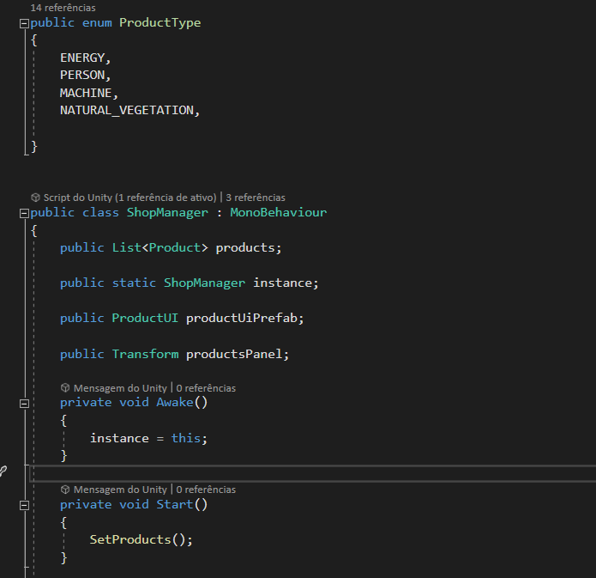Open 'Script do Unity (1 referência de ativo)' link
596x578 pixels.
[x=129, y=198]
